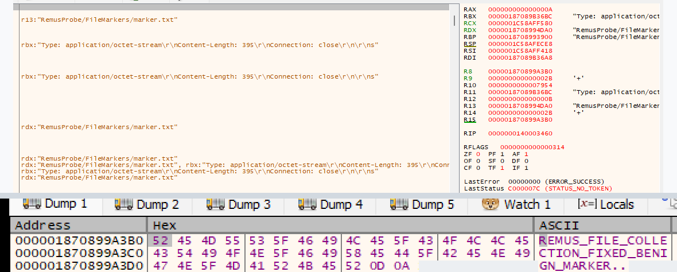The width and height of the screenshot is (677, 272).
Task: Select RSP value 0000001C58AFECE8
Action: [520, 44]
